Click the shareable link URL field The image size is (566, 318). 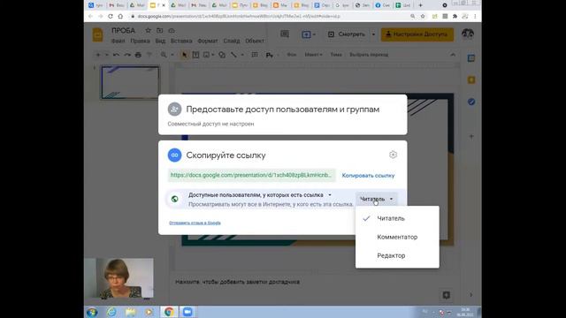251,175
